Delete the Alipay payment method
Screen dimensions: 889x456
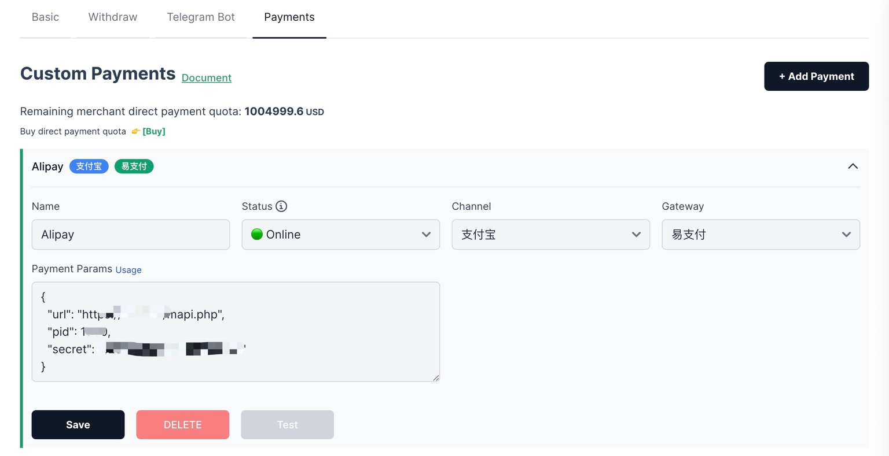(182, 424)
